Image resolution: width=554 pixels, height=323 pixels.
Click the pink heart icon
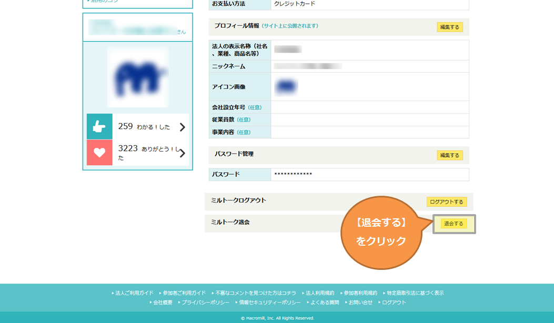coord(99,153)
